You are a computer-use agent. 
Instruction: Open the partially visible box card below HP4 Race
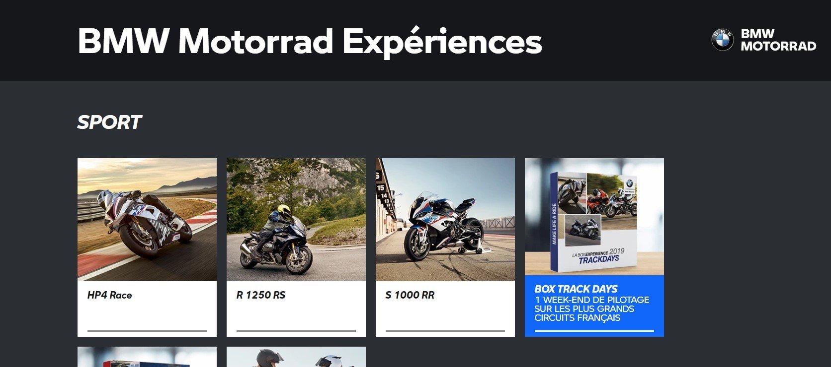click(147, 357)
